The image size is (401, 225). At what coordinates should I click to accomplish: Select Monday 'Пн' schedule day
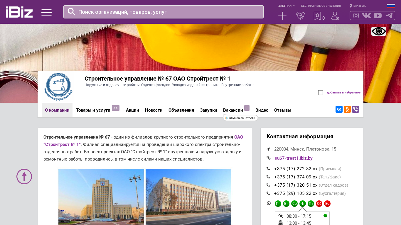(278, 204)
